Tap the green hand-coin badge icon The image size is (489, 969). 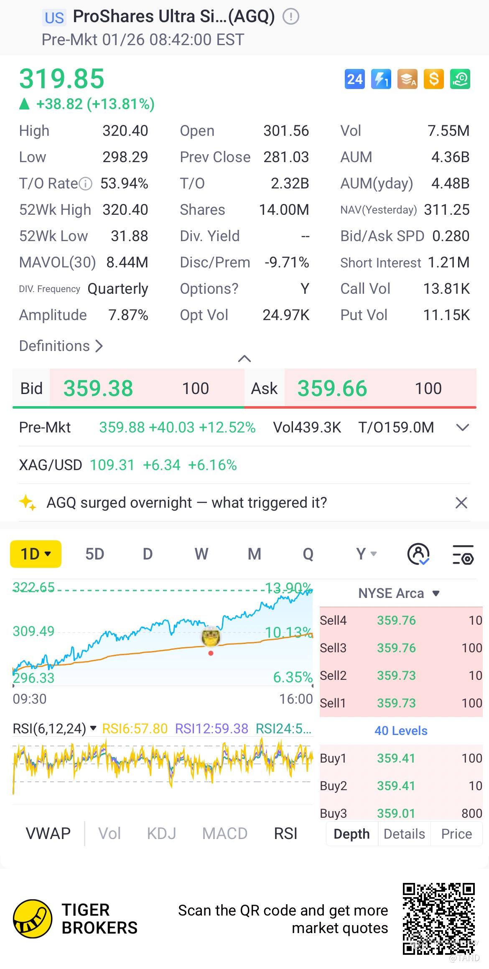click(460, 79)
